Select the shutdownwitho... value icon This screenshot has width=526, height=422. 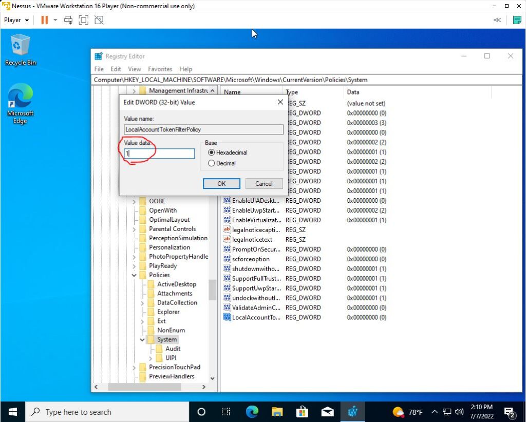(227, 268)
